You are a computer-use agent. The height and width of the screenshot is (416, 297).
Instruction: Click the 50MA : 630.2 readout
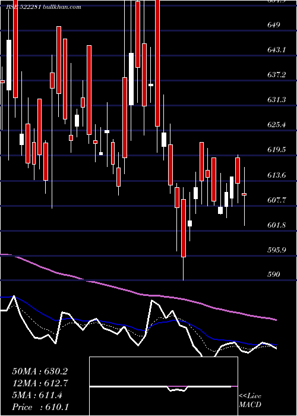40,371
